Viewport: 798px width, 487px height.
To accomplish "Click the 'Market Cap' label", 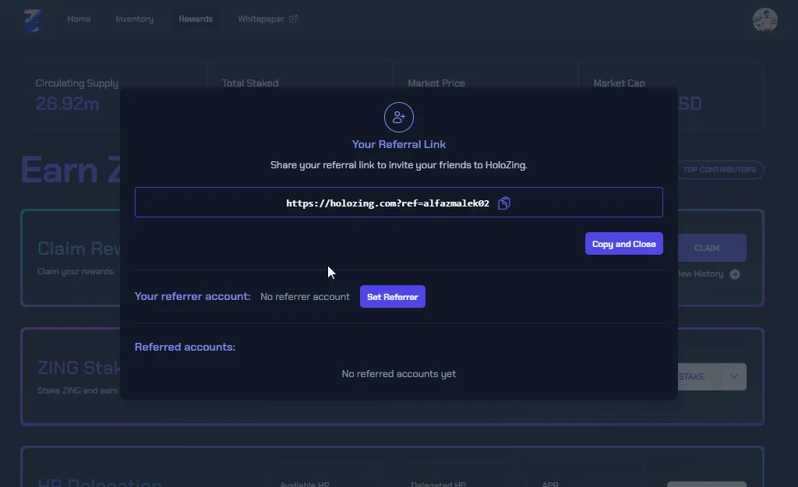I will pyautogui.click(x=619, y=83).
